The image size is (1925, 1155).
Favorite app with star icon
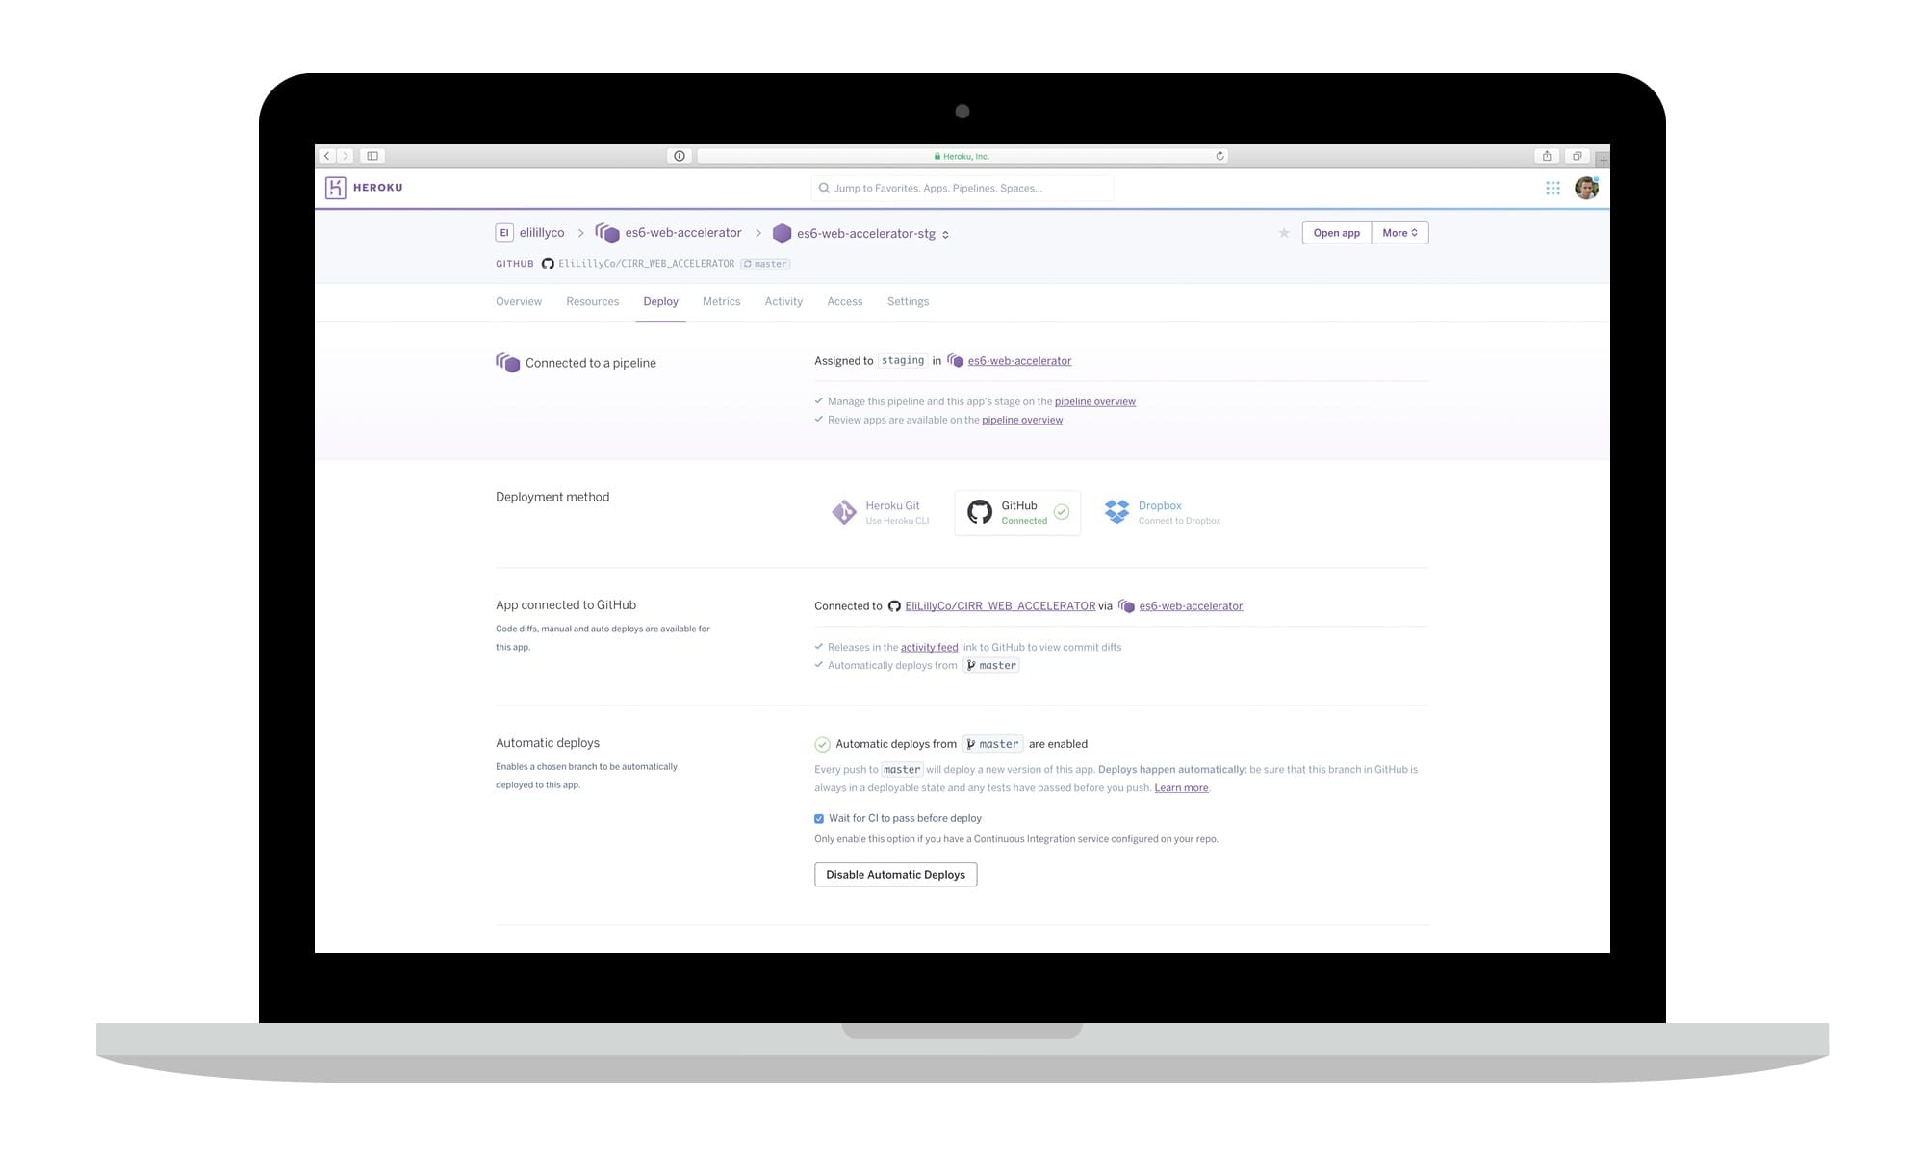1284,233
